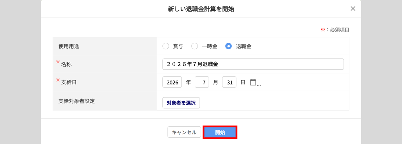This screenshot has width=402, height=144.
Task: Select the 一時金 radio button
Action: pos(195,46)
